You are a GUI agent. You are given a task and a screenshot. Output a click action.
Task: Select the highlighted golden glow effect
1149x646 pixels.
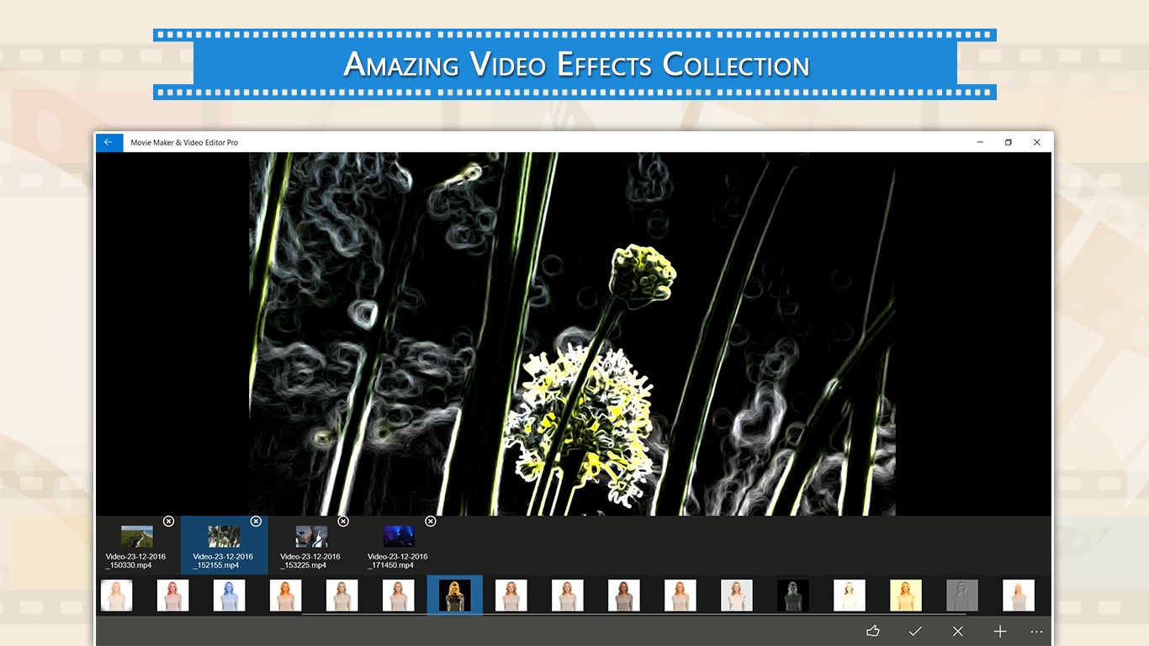click(454, 595)
